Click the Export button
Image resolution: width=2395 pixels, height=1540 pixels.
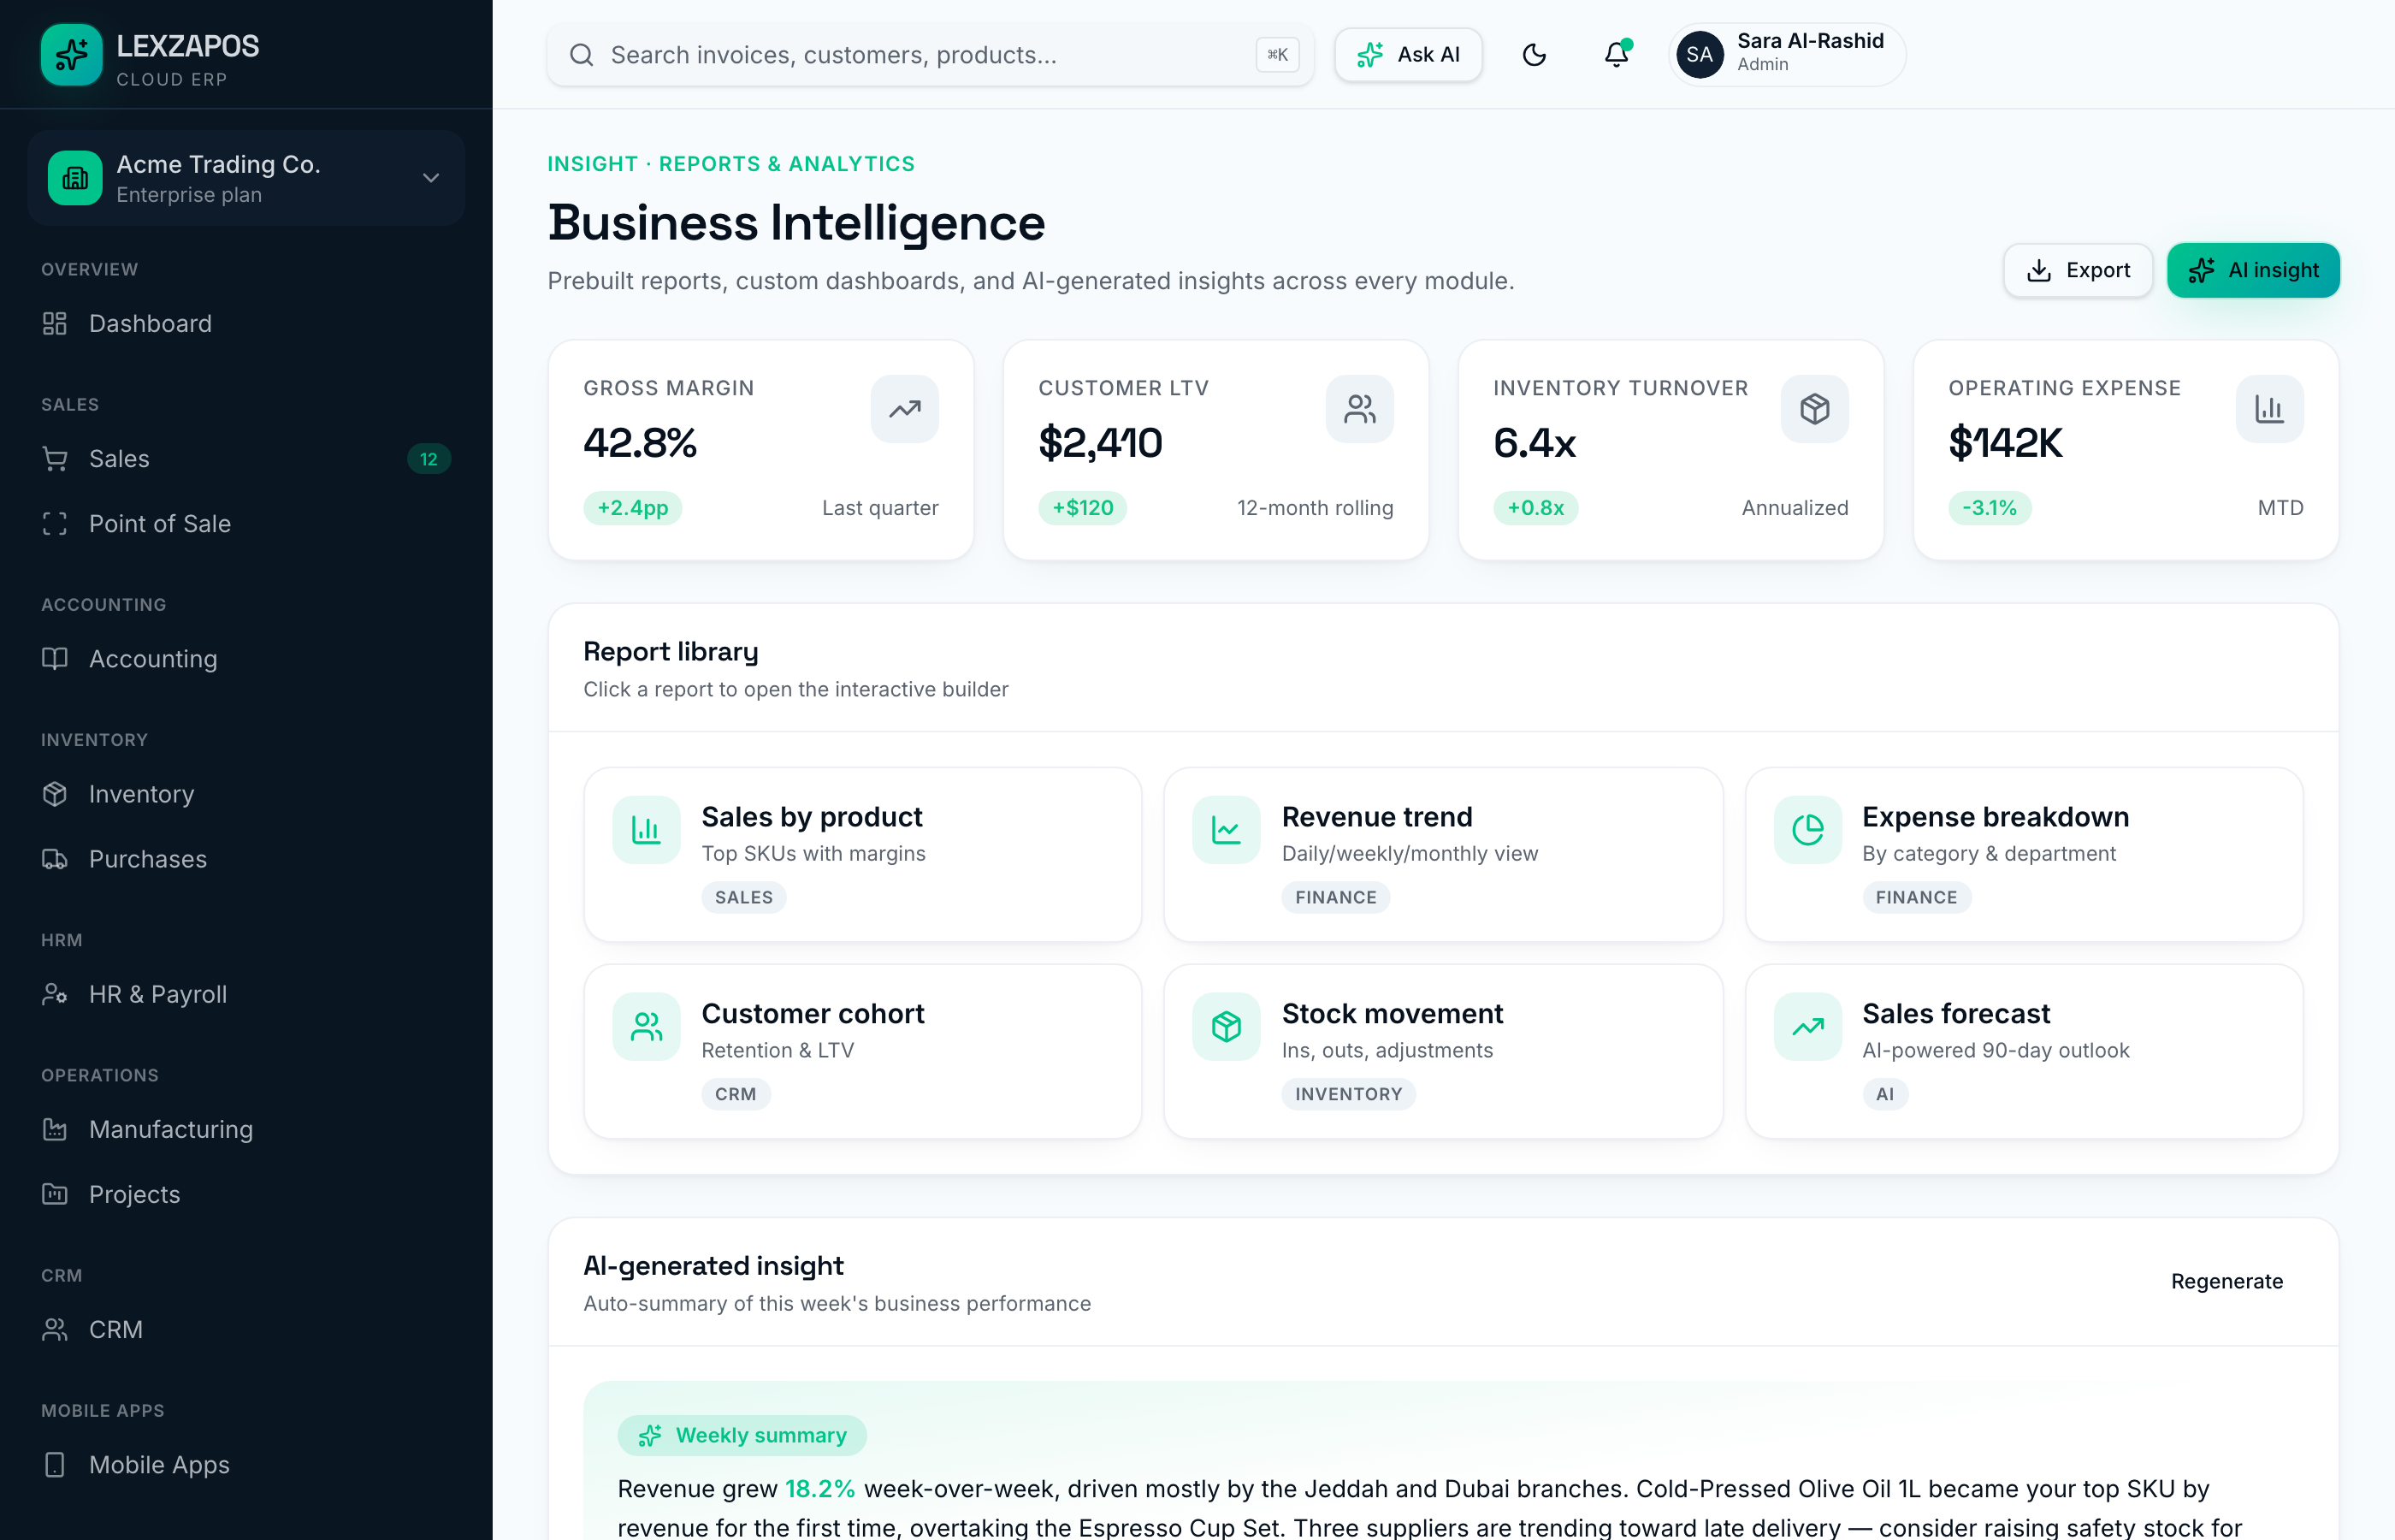[2079, 270]
